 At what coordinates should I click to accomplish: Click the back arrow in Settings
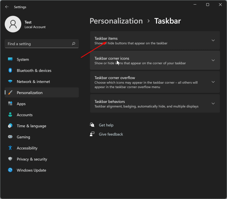pos(7,7)
